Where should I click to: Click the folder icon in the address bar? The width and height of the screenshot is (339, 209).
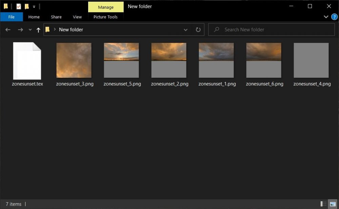point(47,29)
